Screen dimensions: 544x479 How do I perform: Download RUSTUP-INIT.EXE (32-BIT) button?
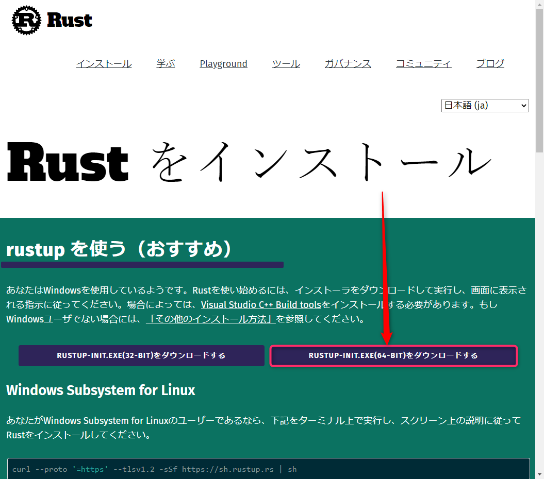click(x=141, y=355)
